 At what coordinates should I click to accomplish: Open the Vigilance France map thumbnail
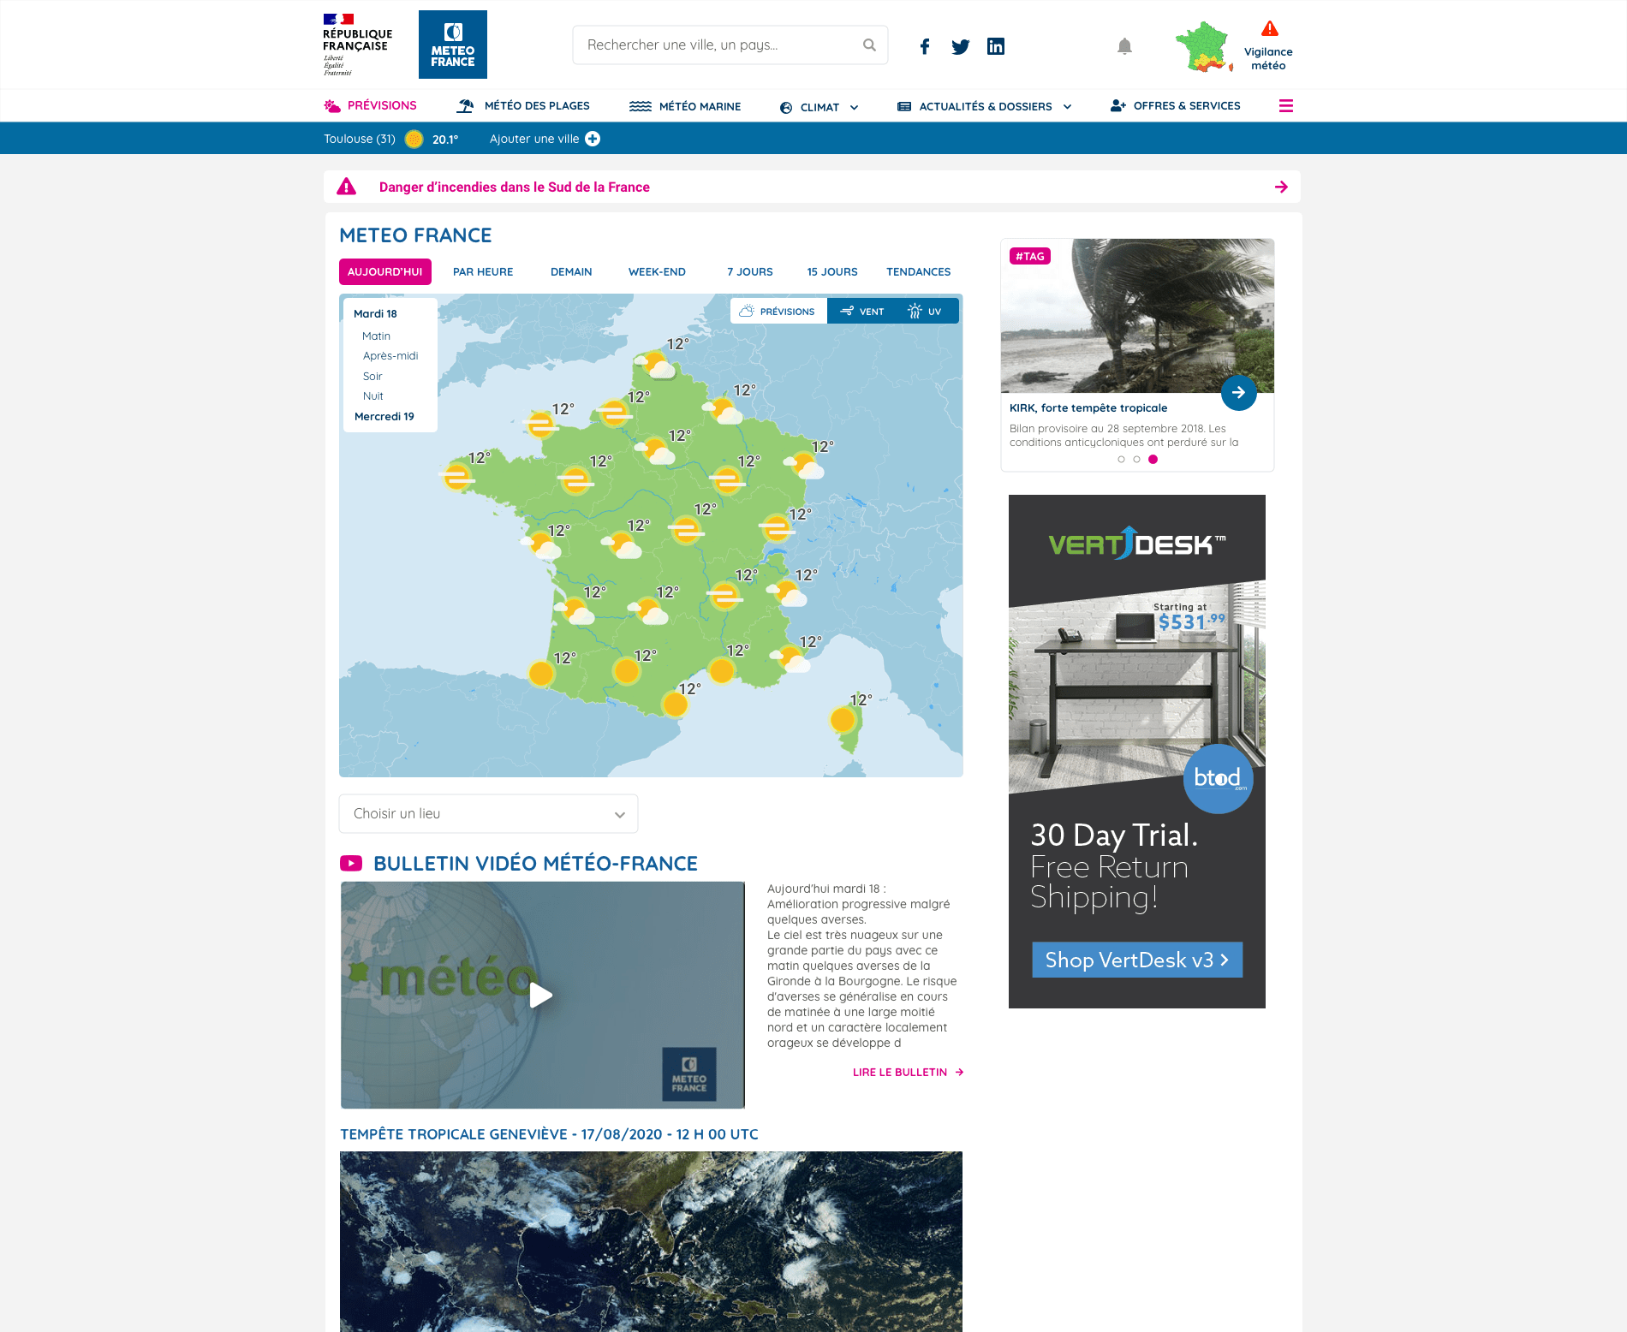[x=1204, y=46]
